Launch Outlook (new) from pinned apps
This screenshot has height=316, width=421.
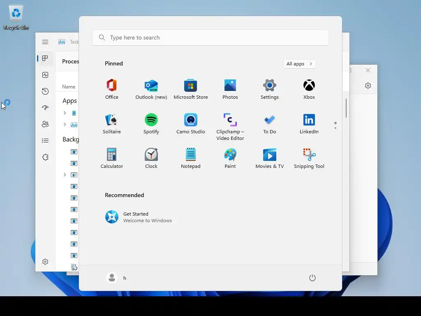[151, 89]
